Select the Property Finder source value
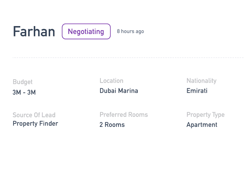Image resolution: width=244 pixels, height=178 pixels. coord(35,123)
